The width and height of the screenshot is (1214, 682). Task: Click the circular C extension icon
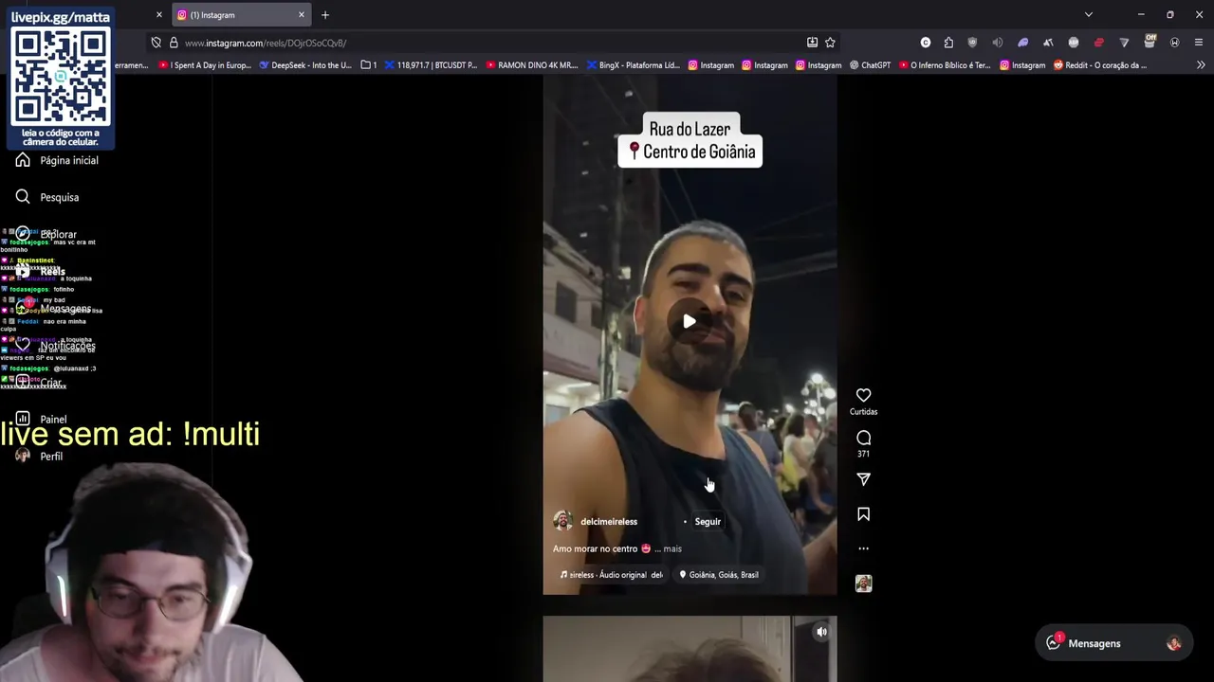coord(926,43)
